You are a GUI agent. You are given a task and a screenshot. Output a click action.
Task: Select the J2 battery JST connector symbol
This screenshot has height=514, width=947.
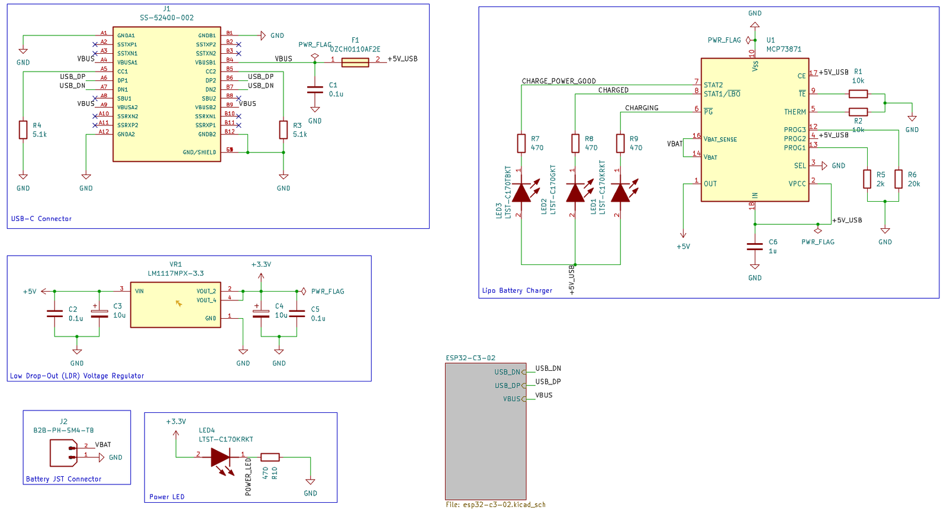click(x=64, y=452)
